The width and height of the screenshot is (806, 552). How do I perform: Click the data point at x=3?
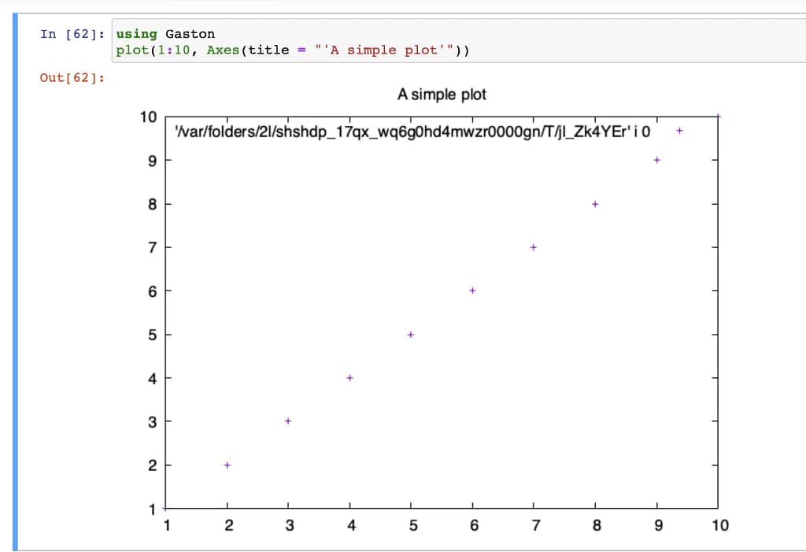coord(288,421)
